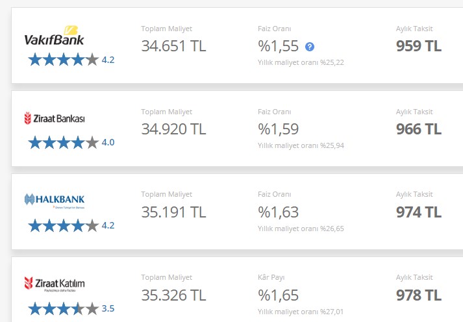Click the %1,63 interest rate
The image size is (463, 322).
click(278, 212)
